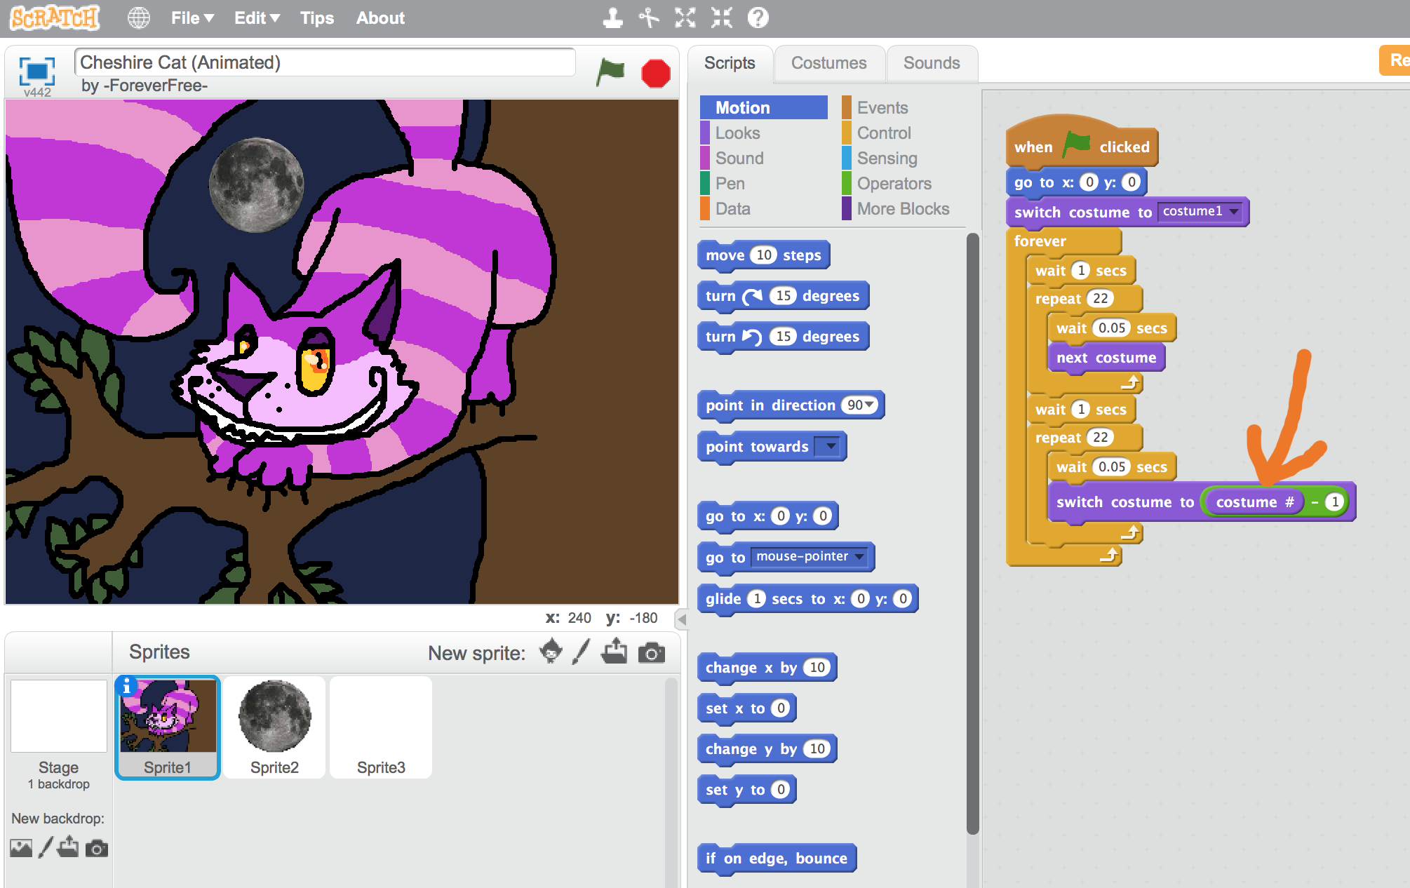Select the Shrink sprite tool
This screenshot has height=888, width=1410.
point(721,18)
